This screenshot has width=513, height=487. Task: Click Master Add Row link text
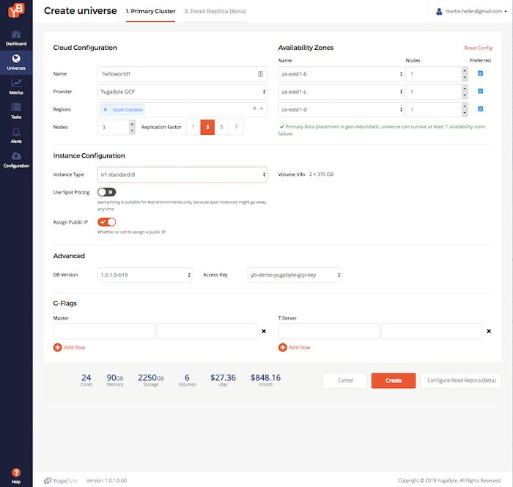tap(74, 347)
